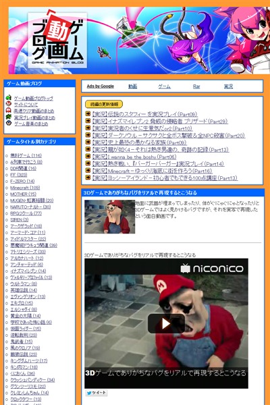Play the niconico video

tap(166, 323)
